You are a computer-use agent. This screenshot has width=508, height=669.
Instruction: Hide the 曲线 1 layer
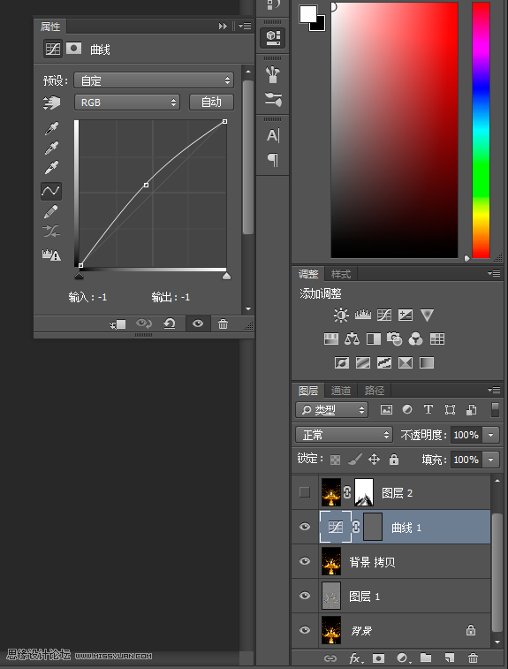pos(305,527)
